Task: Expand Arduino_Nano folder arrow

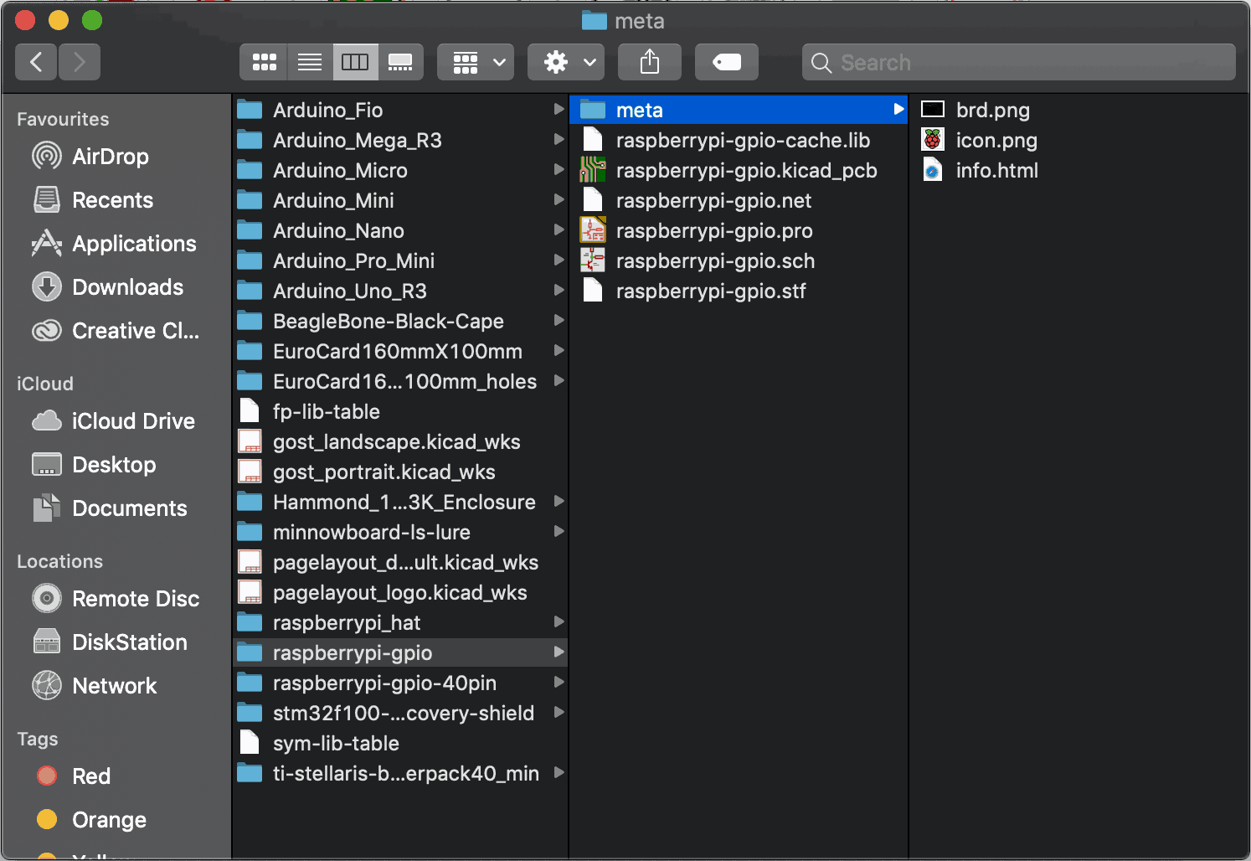Action: 559,229
